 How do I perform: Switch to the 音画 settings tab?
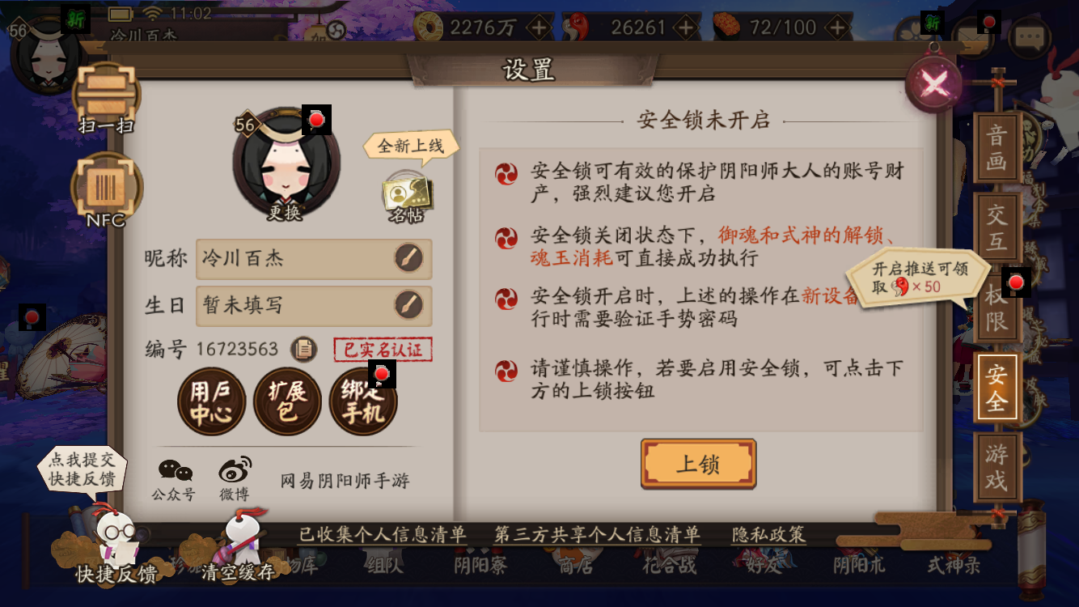996,149
